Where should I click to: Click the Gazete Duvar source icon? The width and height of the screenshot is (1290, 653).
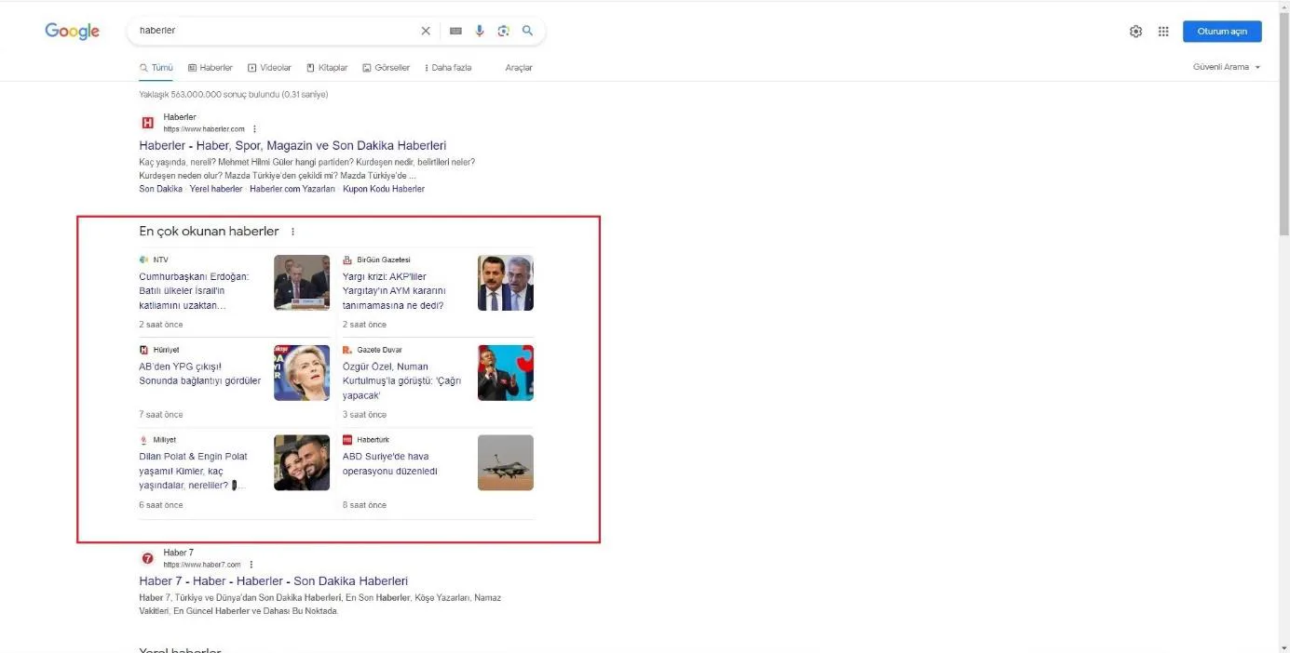pos(347,350)
